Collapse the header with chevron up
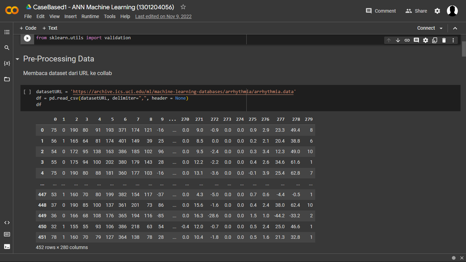Viewport: 466px width, 262px height. [x=455, y=28]
